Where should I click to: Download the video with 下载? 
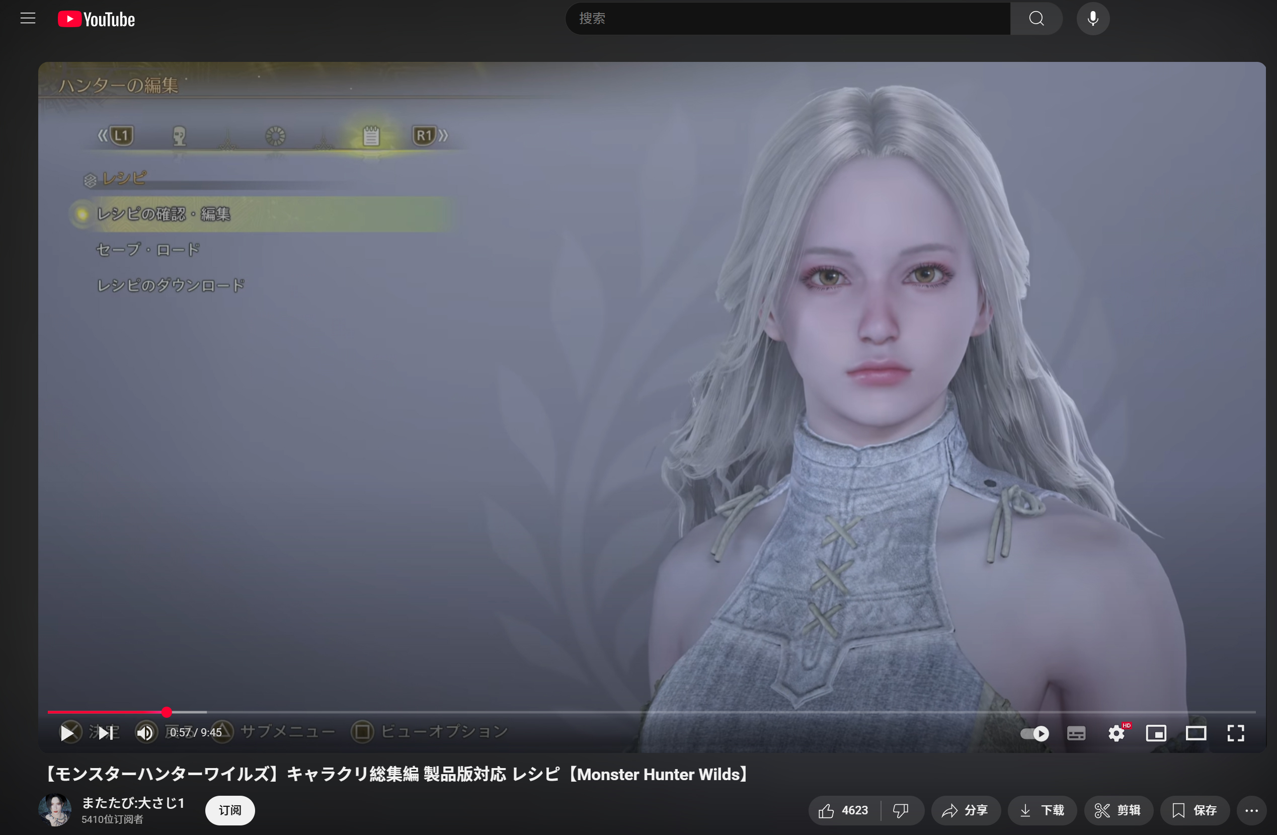pyautogui.click(x=1042, y=811)
